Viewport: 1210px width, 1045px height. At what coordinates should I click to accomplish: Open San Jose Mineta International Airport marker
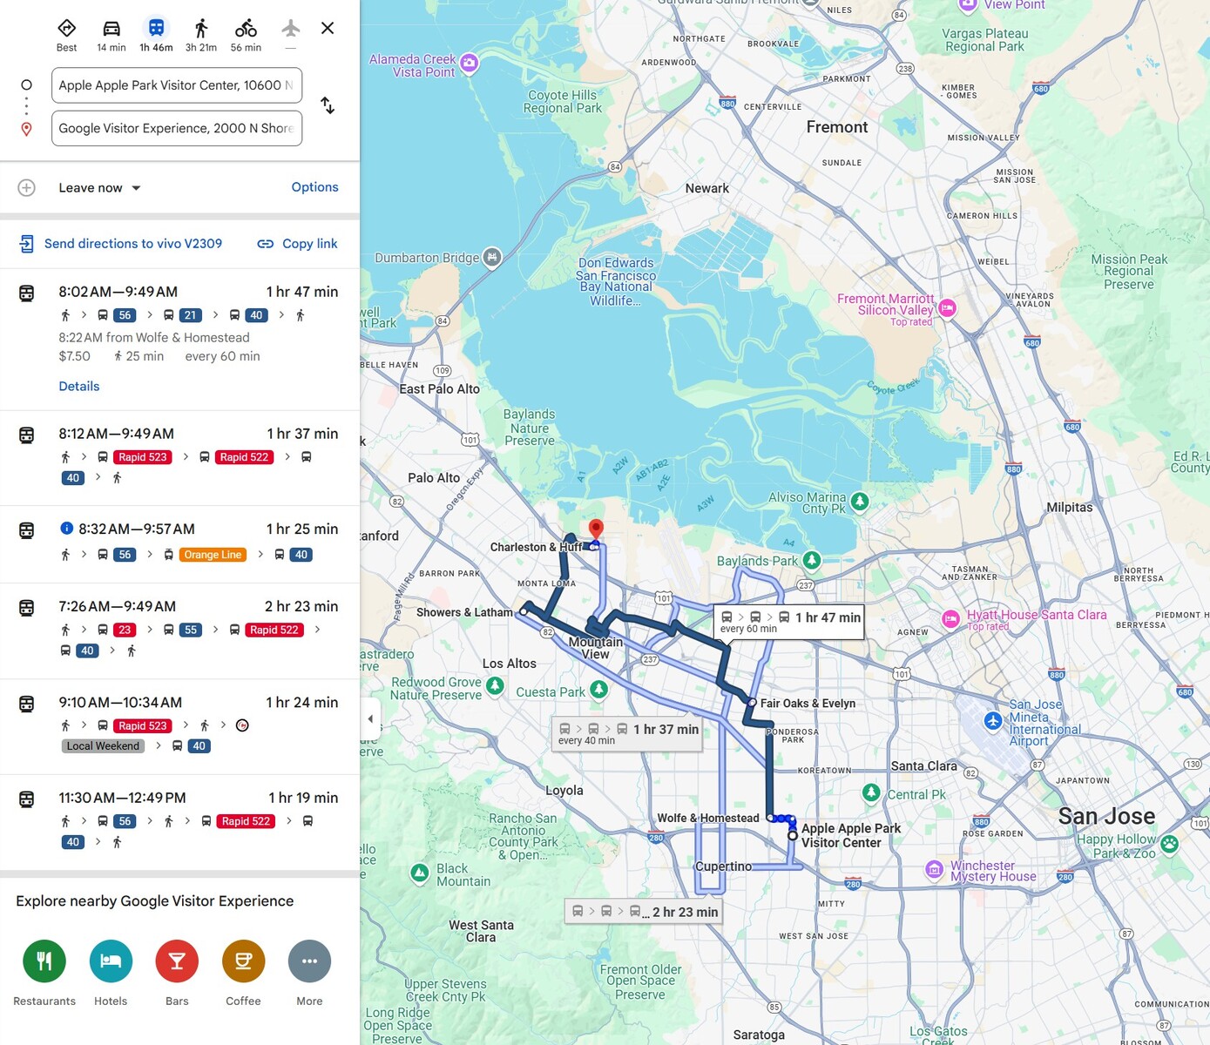point(993,721)
